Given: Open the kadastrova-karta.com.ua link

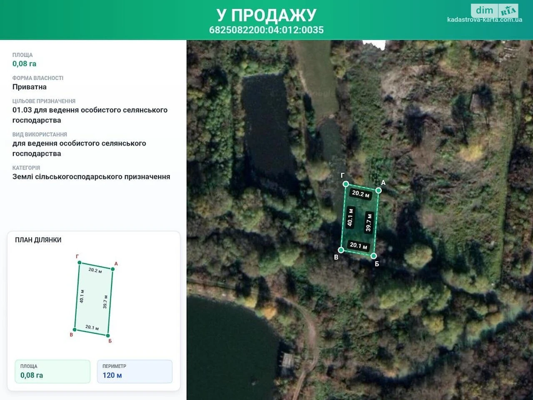Looking at the screenshot, I should click(485, 20).
